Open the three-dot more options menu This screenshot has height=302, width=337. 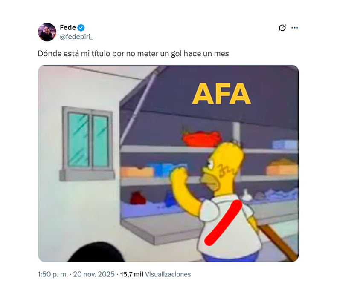(x=294, y=28)
